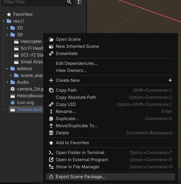Select the icon.svg file name
181x184 pixels.
[x=25, y=103]
